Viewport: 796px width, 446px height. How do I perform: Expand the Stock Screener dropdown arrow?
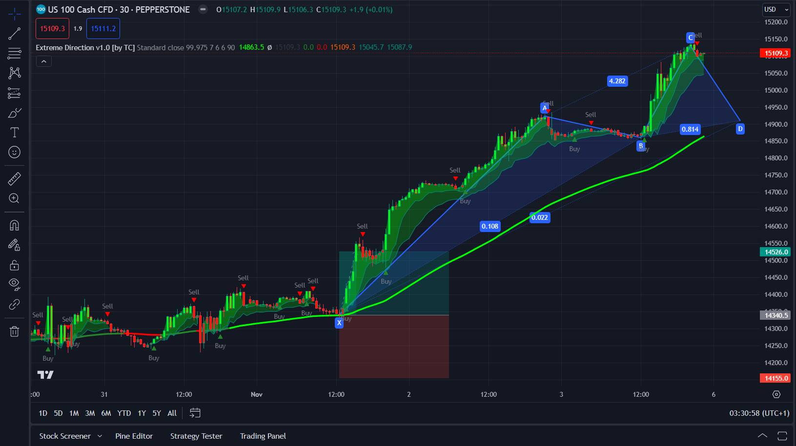[100, 436]
